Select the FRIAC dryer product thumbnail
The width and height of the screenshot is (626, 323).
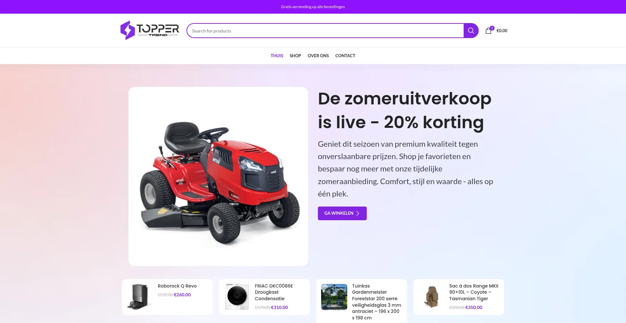(x=237, y=297)
